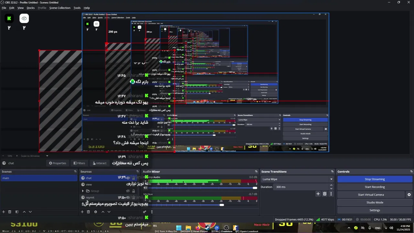Move selected source down in the Sources list
The width and height of the screenshot is (414, 233).
(109, 212)
